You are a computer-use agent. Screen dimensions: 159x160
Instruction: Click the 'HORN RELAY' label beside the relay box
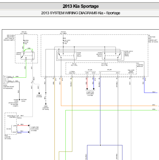[18, 54]
